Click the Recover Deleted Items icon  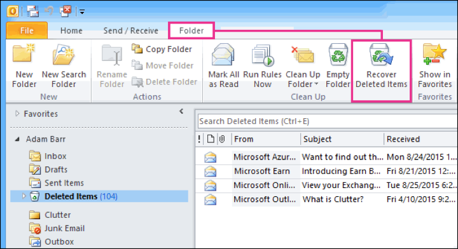coord(381,55)
